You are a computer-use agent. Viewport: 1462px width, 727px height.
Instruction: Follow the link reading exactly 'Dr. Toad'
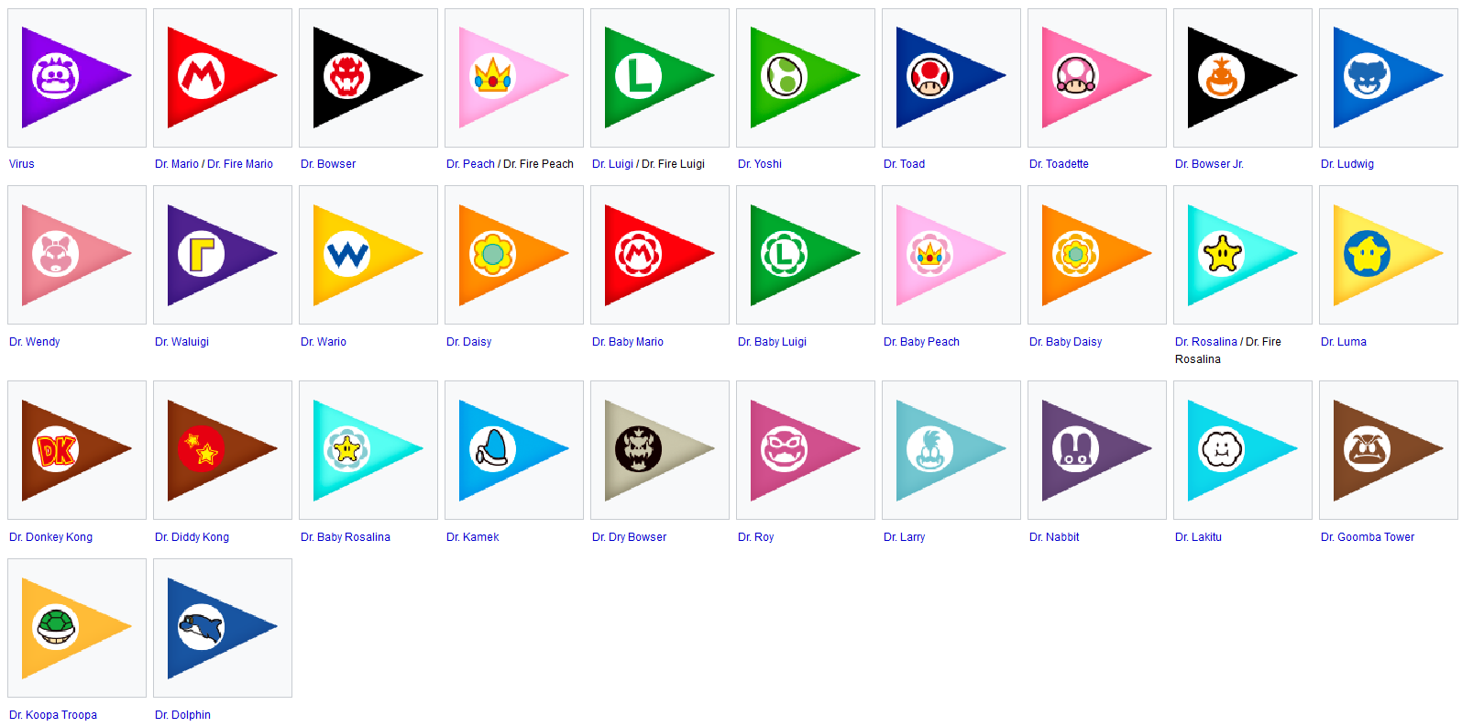point(904,164)
